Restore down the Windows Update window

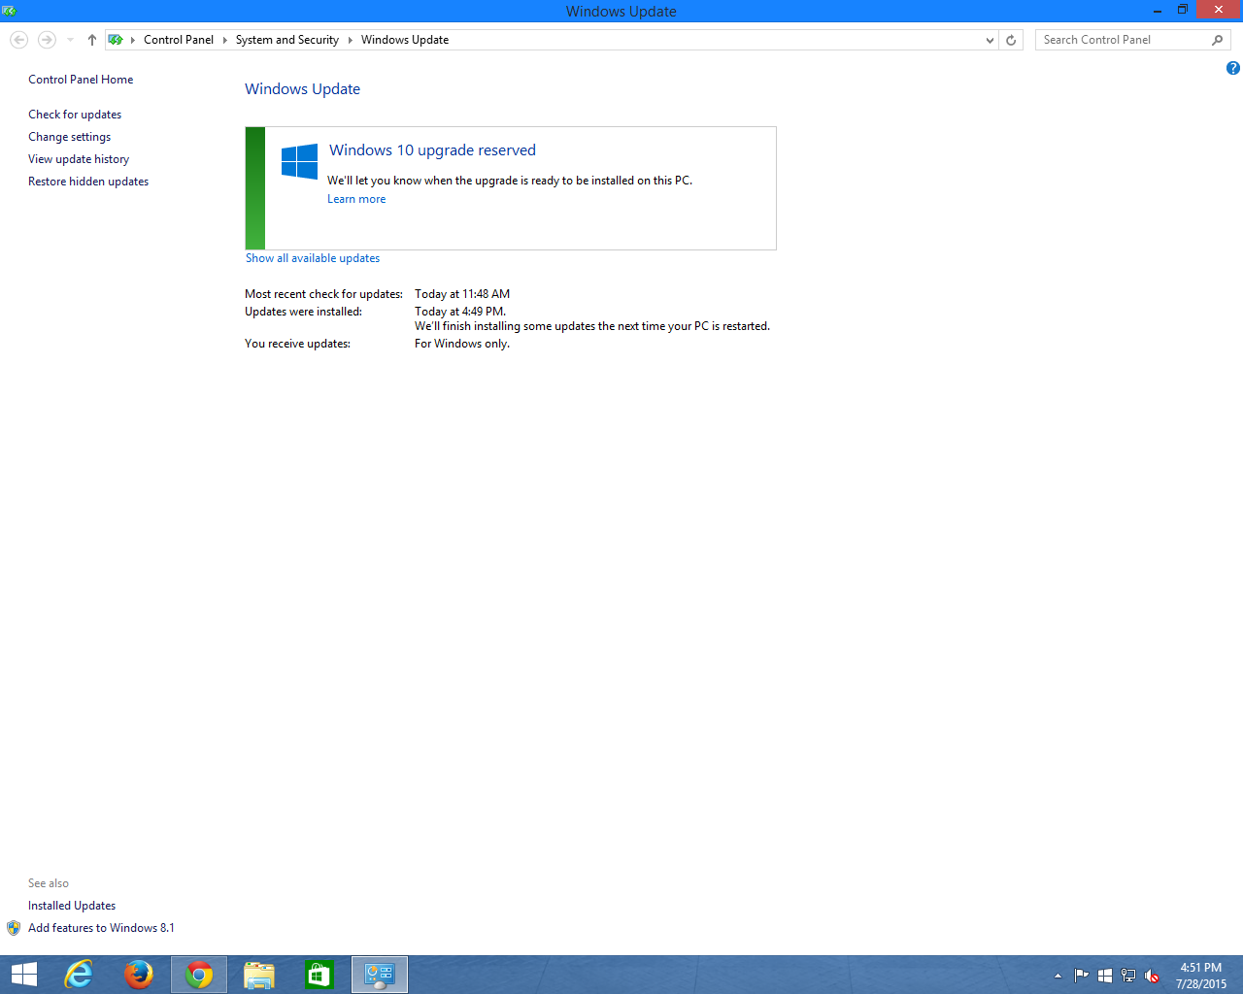[1183, 11]
